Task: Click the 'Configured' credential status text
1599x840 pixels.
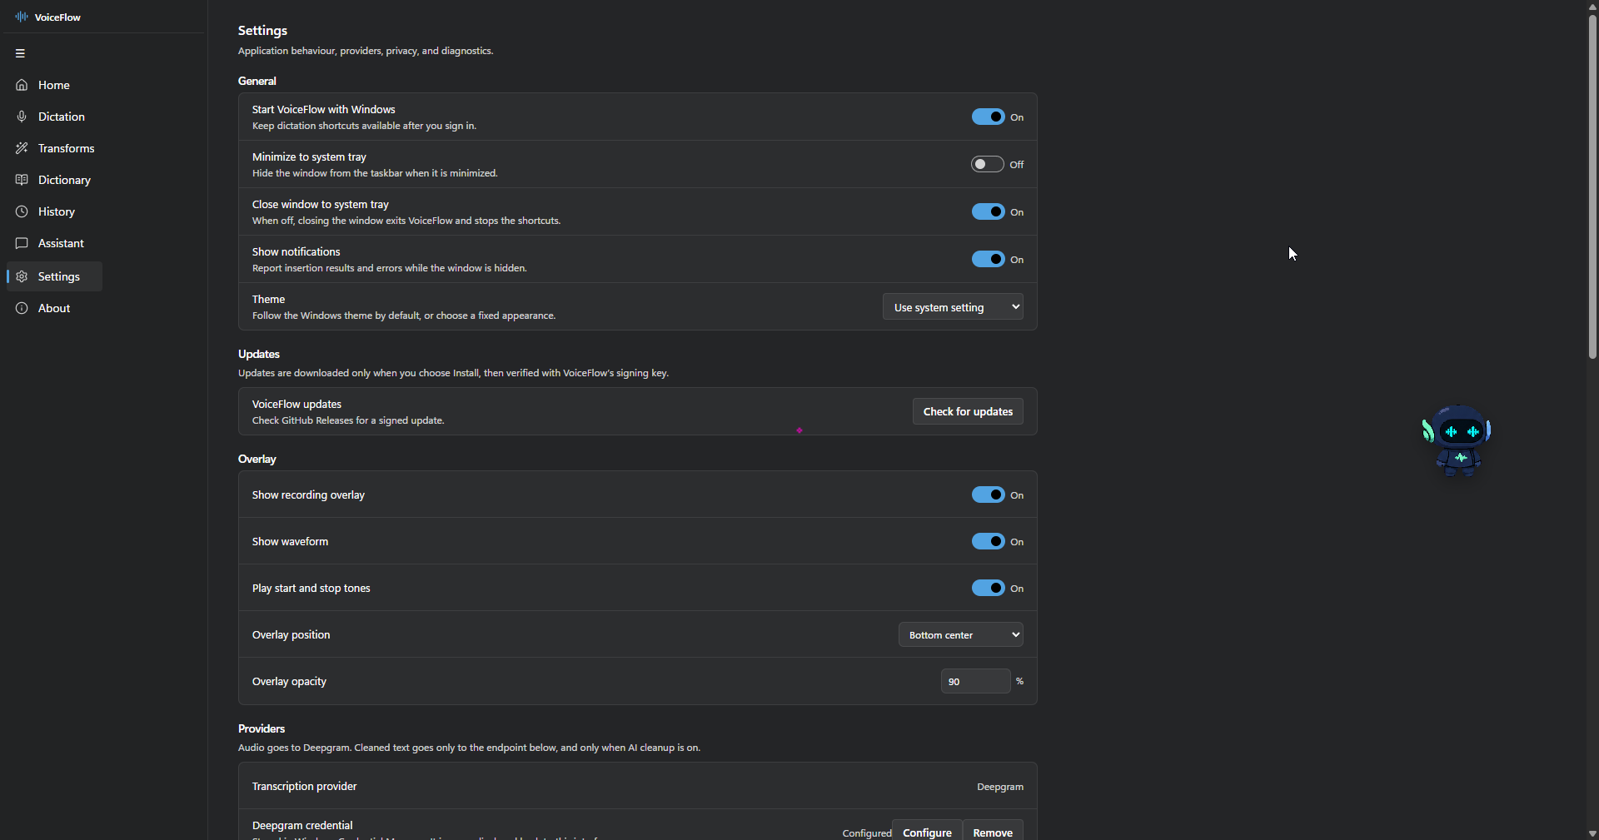Action: [x=867, y=833]
